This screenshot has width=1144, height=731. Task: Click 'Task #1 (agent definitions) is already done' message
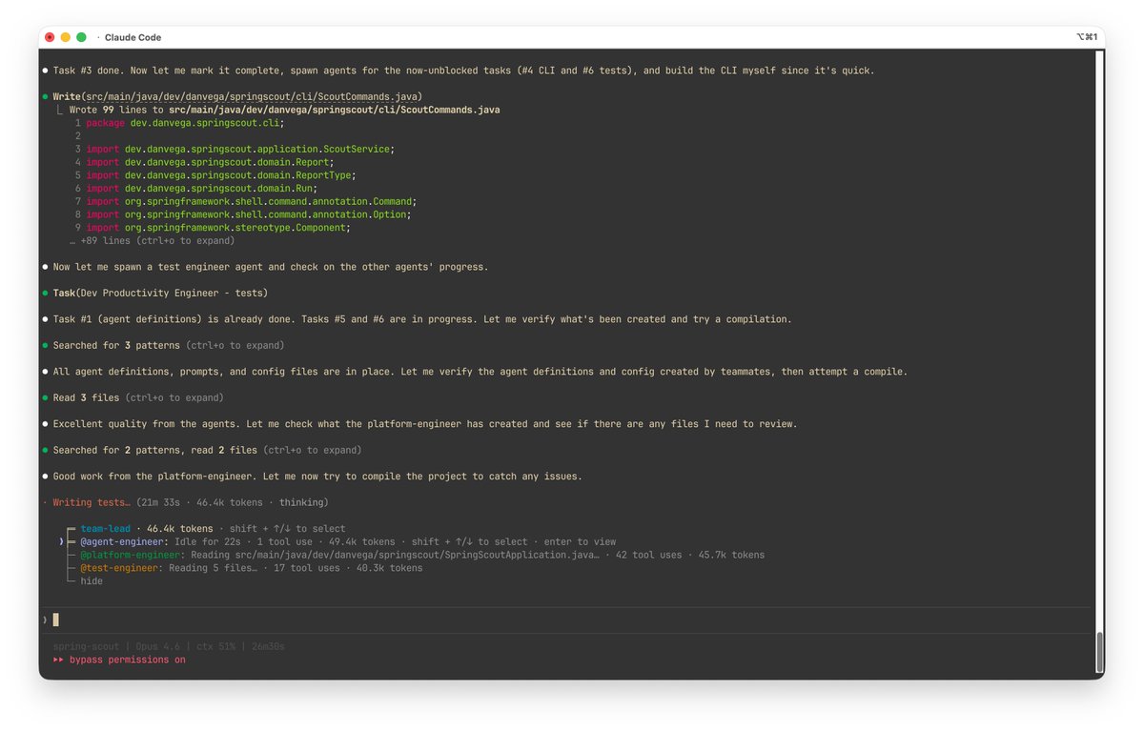(x=422, y=319)
